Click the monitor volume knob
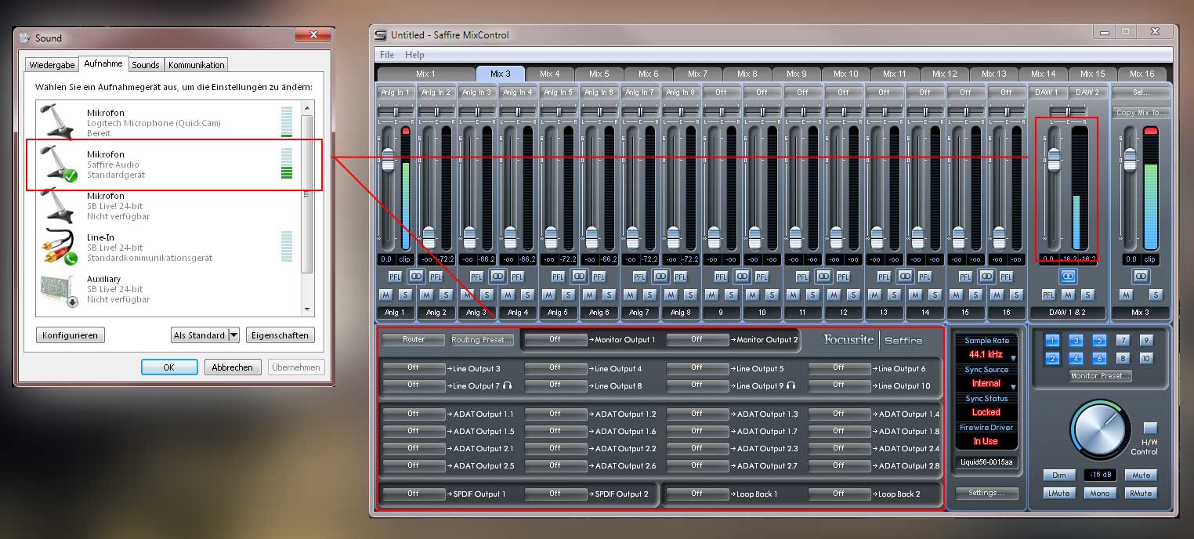This screenshot has width=1194, height=539. (1099, 430)
